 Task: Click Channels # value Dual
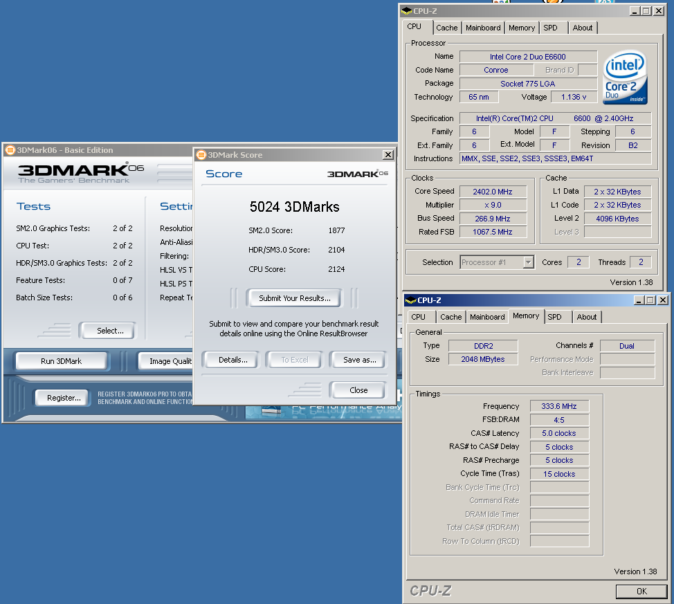coord(627,346)
